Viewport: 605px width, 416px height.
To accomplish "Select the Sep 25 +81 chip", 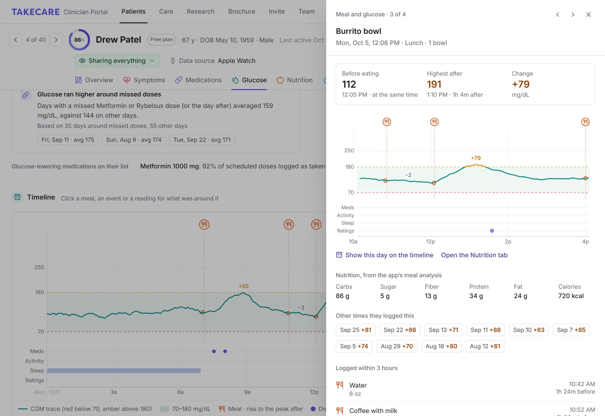I will pyautogui.click(x=355, y=330).
